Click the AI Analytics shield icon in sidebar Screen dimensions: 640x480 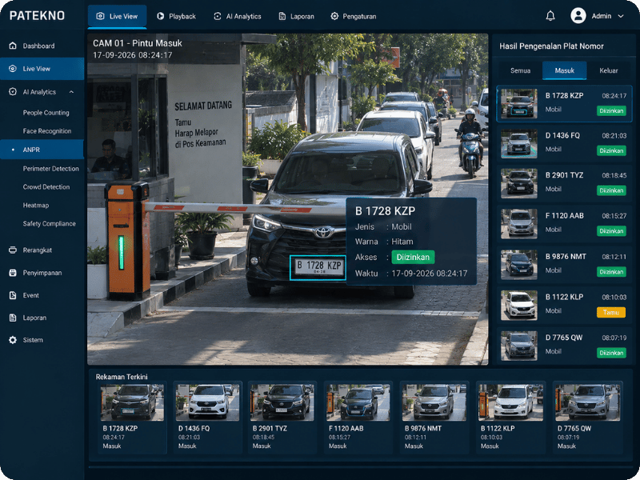(13, 92)
